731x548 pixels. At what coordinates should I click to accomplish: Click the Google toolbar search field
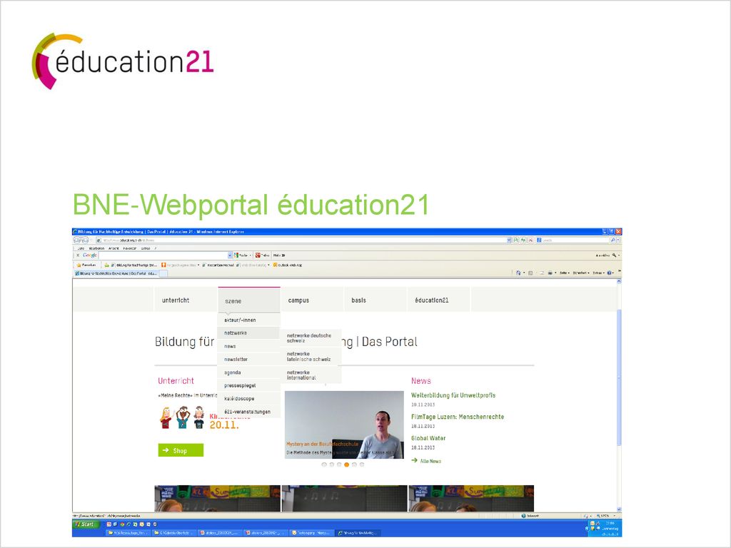coord(163,255)
